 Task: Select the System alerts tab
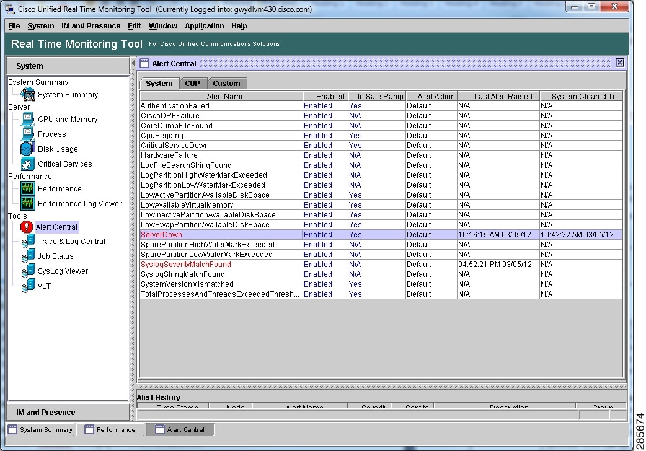[159, 84]
